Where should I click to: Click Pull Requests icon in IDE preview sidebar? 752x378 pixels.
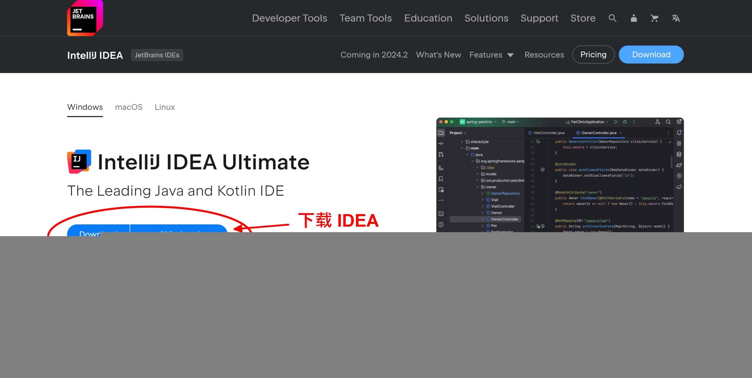[x=441, y=154]
